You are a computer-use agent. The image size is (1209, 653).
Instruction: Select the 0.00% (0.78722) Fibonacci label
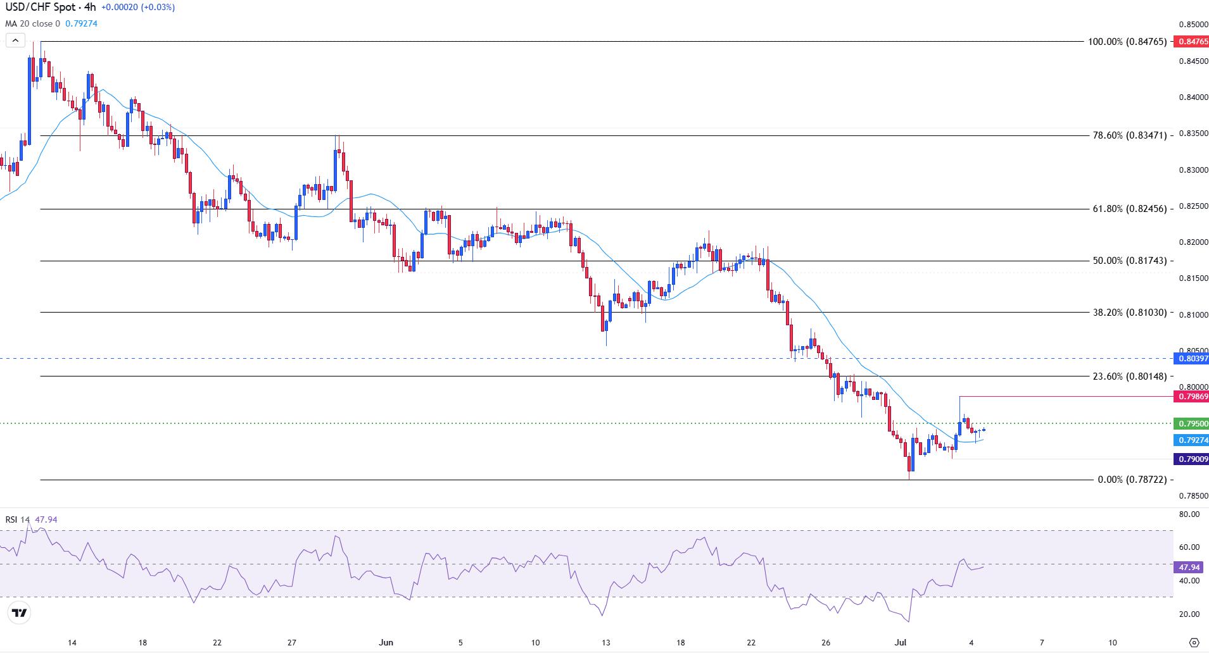coord(1132,480)
